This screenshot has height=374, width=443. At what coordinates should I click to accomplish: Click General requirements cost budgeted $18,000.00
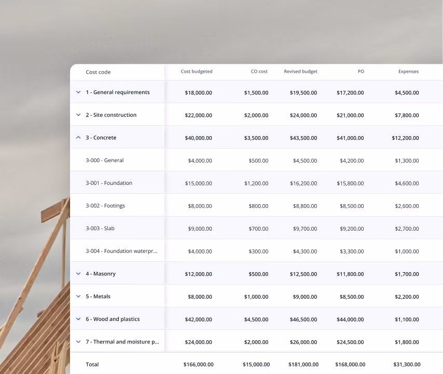[198, 92]
